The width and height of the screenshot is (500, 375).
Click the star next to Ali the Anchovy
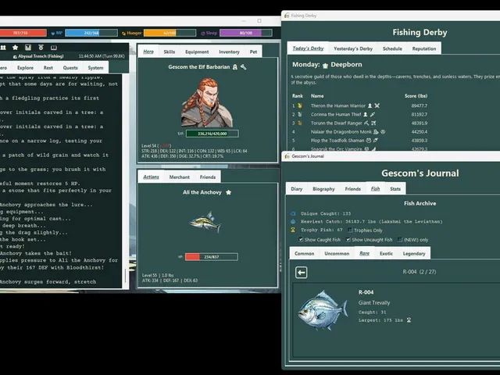(x=228, y=192)
